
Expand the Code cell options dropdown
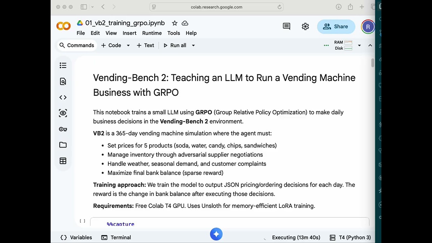click(128, 45)
